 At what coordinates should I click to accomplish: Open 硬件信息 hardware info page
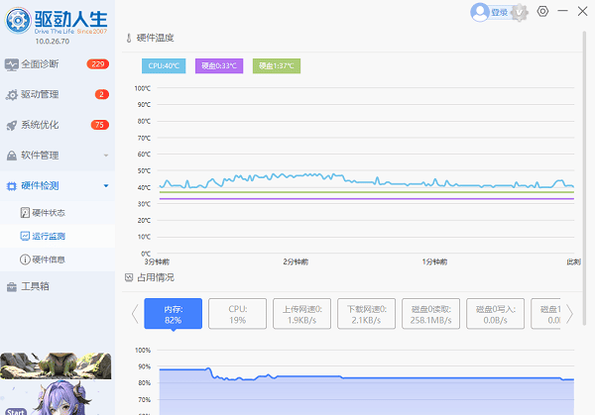coord(49,259)
